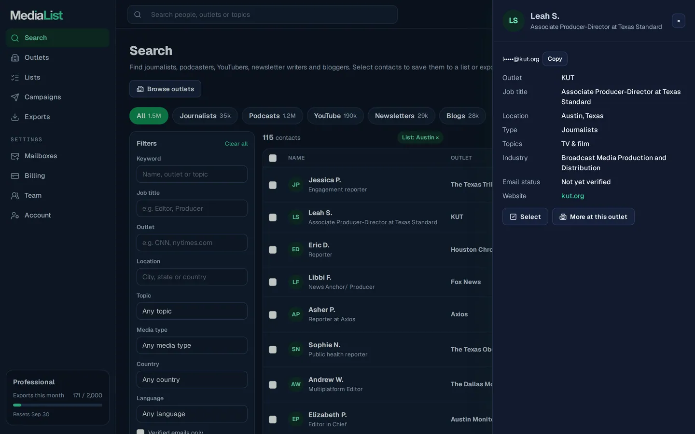This screenshot has height=434, width=695.
Task: Click the exports usage progress bar
Action: pos(57,405)
